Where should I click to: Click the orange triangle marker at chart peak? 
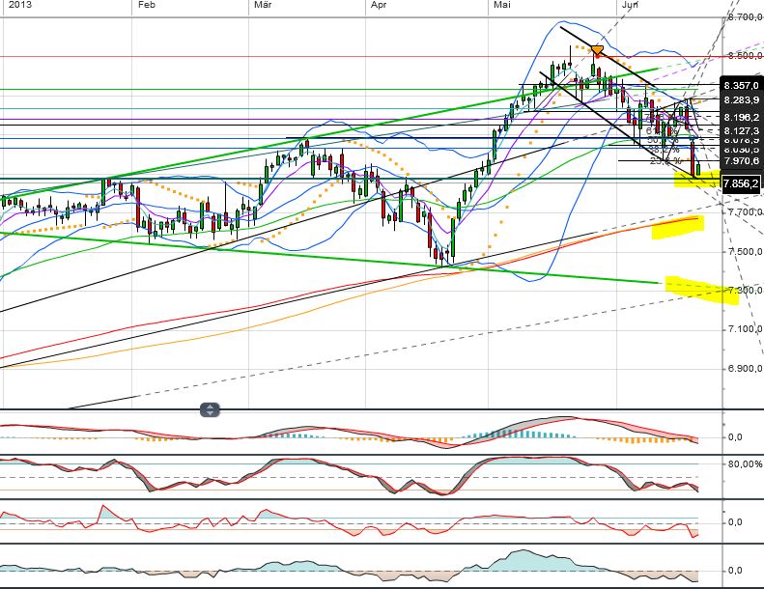point(597,49)
